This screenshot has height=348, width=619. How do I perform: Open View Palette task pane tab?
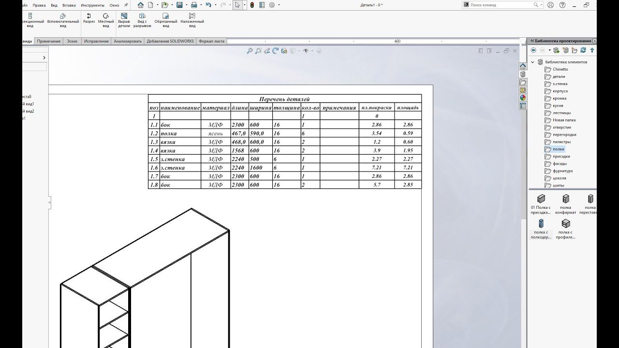[x=523, y=90]
